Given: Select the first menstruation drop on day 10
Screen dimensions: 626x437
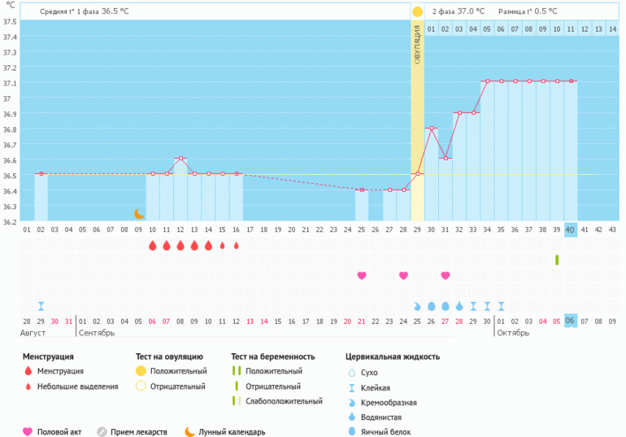Looking at the screenshot, I should pos(153,245).
